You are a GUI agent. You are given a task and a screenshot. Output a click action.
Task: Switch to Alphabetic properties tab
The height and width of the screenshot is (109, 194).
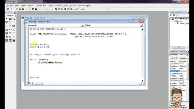click(174, 58)
